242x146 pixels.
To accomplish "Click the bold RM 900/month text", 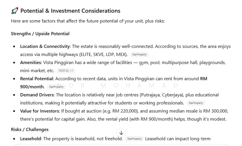I will tap(32, 87).
